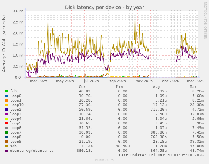Viewport: 209px width, 164px height.
Task: Click the 'loop3' legend label
Action: pyautogui.click(x=16, y=114)
